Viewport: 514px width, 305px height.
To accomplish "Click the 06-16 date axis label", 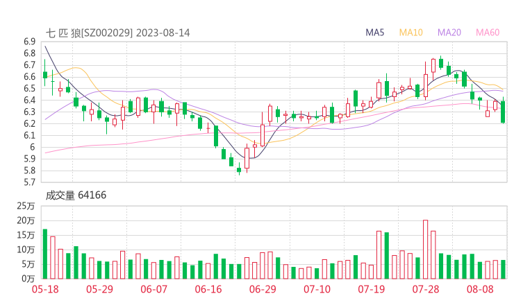I will coord(208,289).
